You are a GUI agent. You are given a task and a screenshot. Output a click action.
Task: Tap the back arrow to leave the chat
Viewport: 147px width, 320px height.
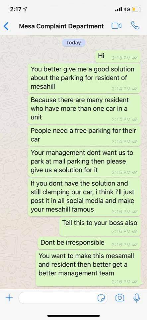pos(6,26)
